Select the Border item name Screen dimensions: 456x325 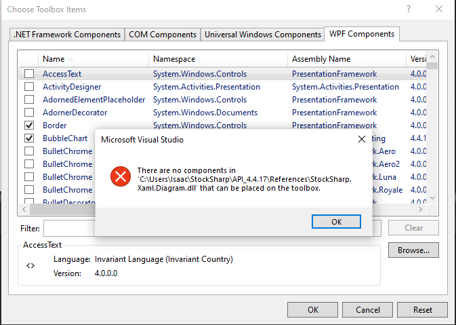click(55, 126)
